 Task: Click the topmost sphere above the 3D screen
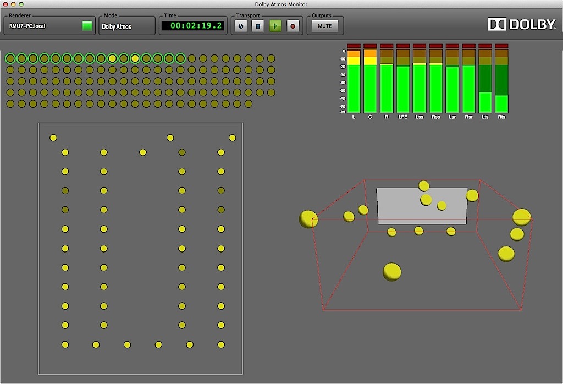tap(424, 186)
